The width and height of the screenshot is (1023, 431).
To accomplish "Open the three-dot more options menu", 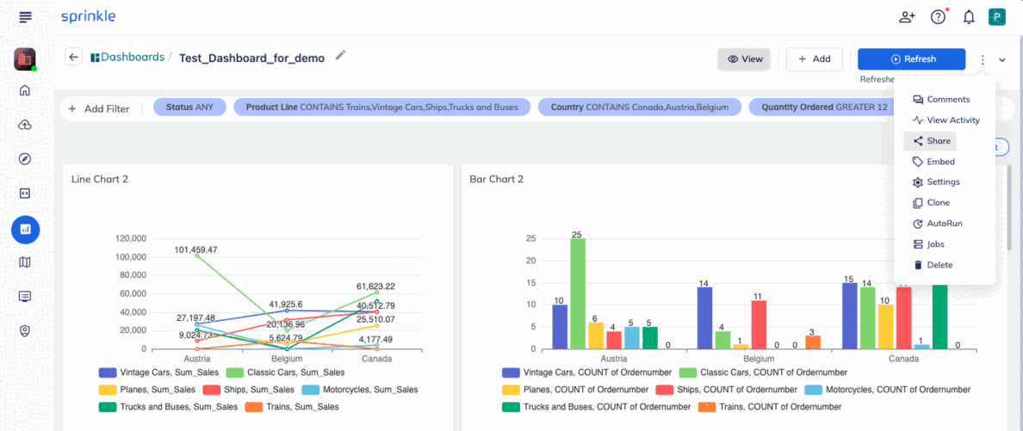I will [983, 60].
